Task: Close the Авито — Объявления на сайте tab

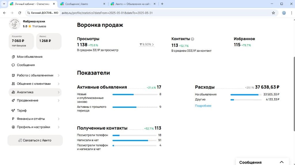Action: [x=154, y=4]
